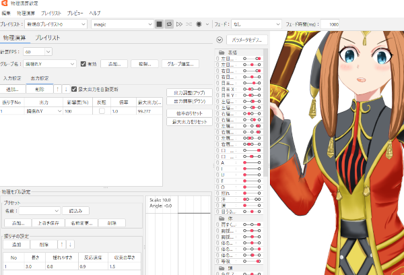Screen dimensions: 404x275
Task: Click the フェード時間(ms) input field
Action: 330,24
